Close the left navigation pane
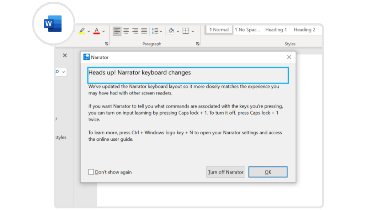 (65, 55)
